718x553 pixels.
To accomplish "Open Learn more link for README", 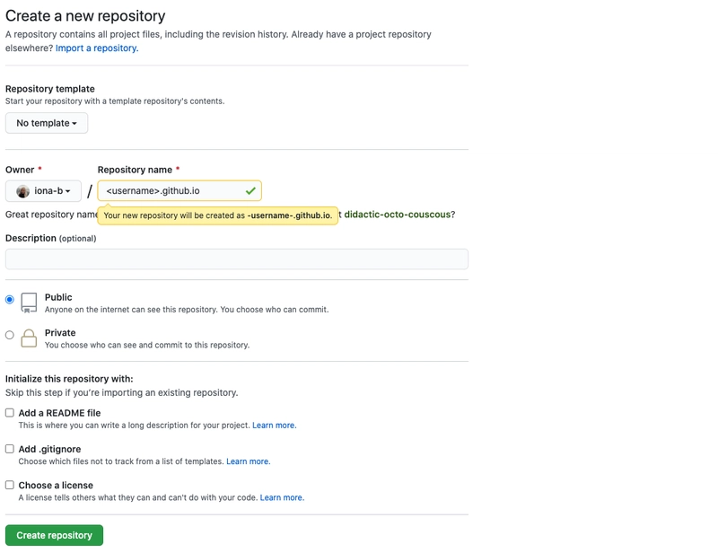I will (275, 426).
